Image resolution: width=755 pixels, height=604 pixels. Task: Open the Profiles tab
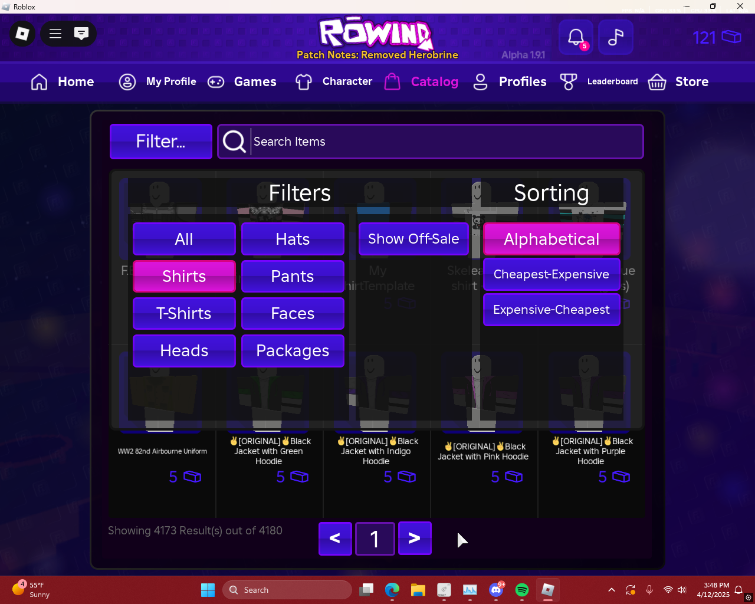[x=510, y=81]
